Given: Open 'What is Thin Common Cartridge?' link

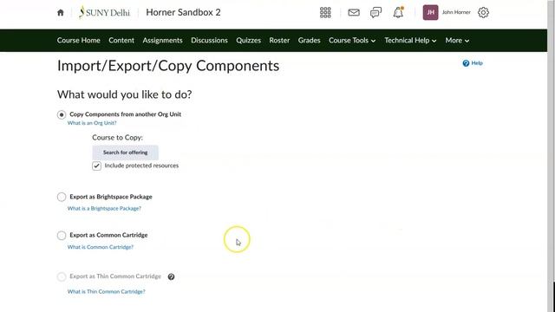Looking at the screenshot, I should (x=106, y=291).
